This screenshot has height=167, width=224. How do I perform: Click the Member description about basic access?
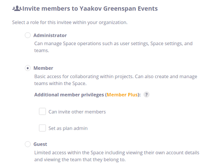pos(115,80)
